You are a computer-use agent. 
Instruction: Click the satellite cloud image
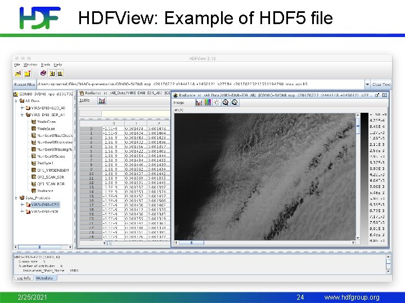click(265, 177)
